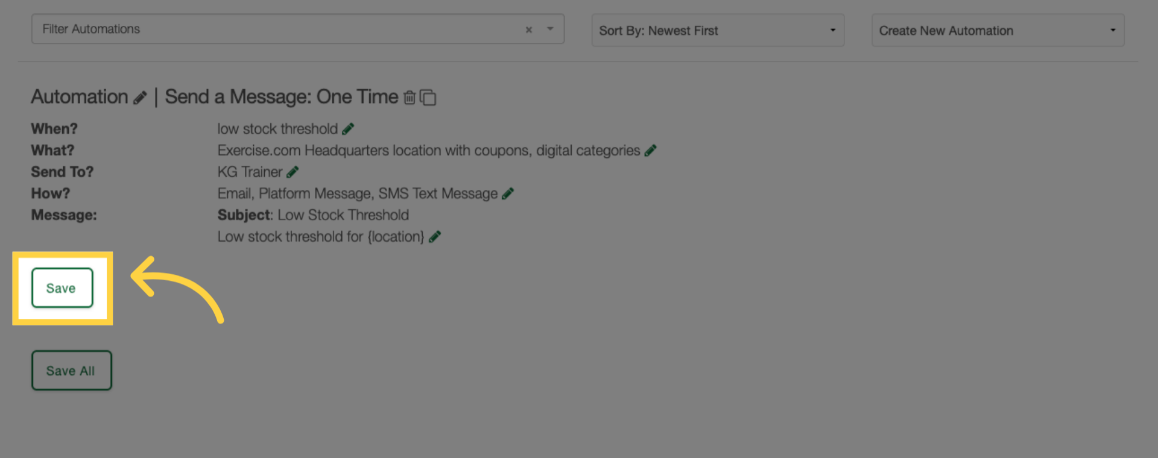Click the Subject: Low Stock Threshold text
Viewport: 1158px width, 458px height.
coord(313,215)
